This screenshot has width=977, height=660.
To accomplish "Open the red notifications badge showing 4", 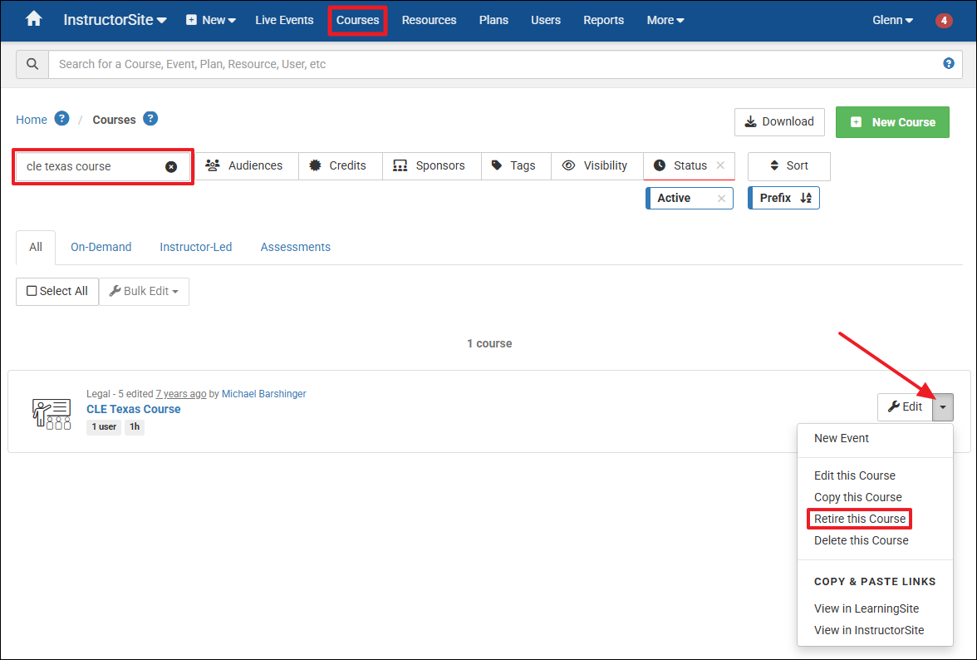I will pos(944,21).
